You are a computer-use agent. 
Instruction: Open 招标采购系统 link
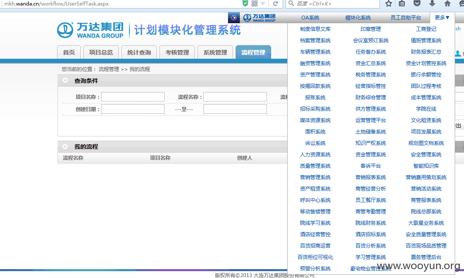(315, 109)
